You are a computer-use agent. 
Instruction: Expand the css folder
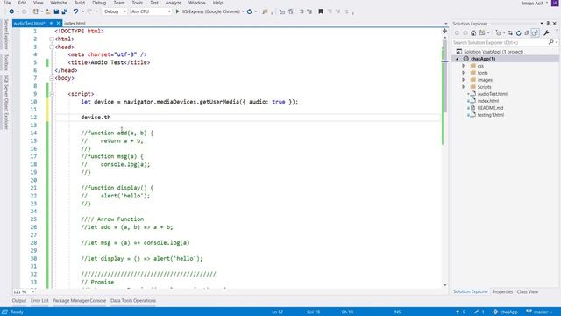[464, 66]
